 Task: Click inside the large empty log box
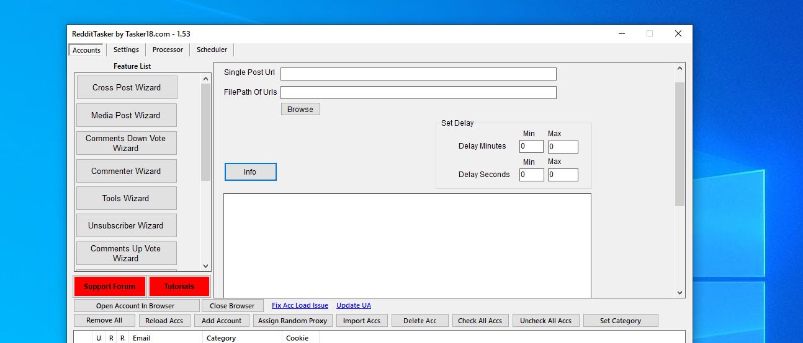tap(407, 245)
